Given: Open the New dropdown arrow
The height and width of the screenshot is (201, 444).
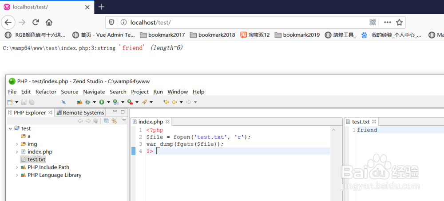Looking at the screenshot, I should [x=17, y=102].
